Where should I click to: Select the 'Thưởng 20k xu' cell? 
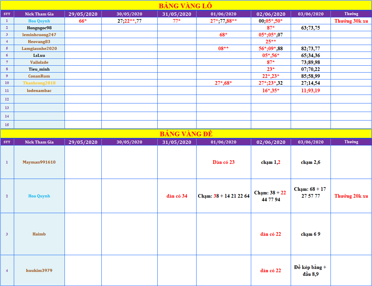[351, 196]
